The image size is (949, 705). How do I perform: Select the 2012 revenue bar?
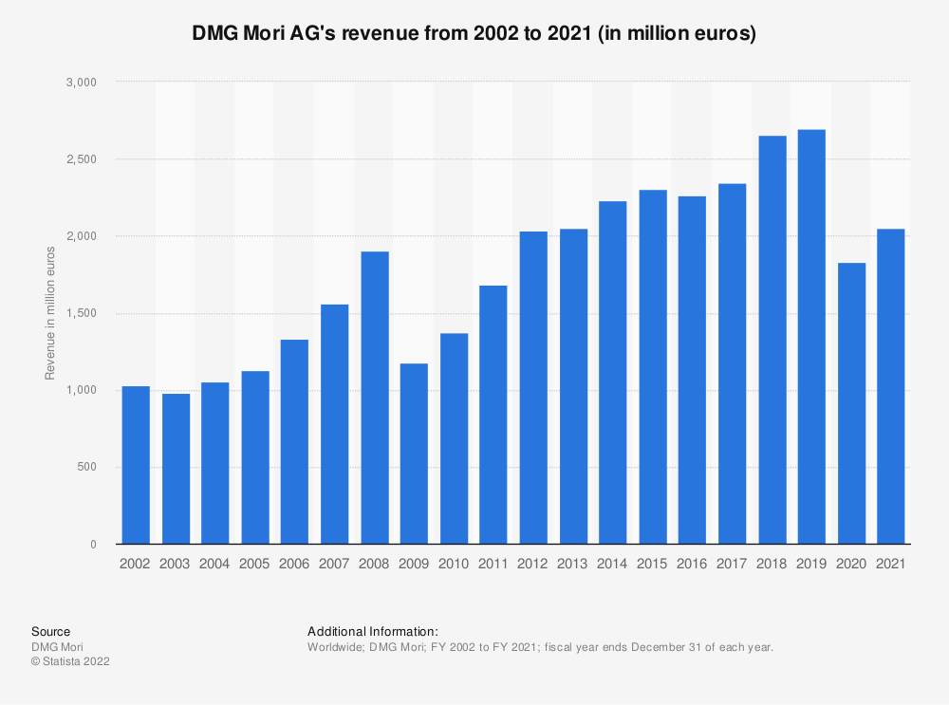532,387
